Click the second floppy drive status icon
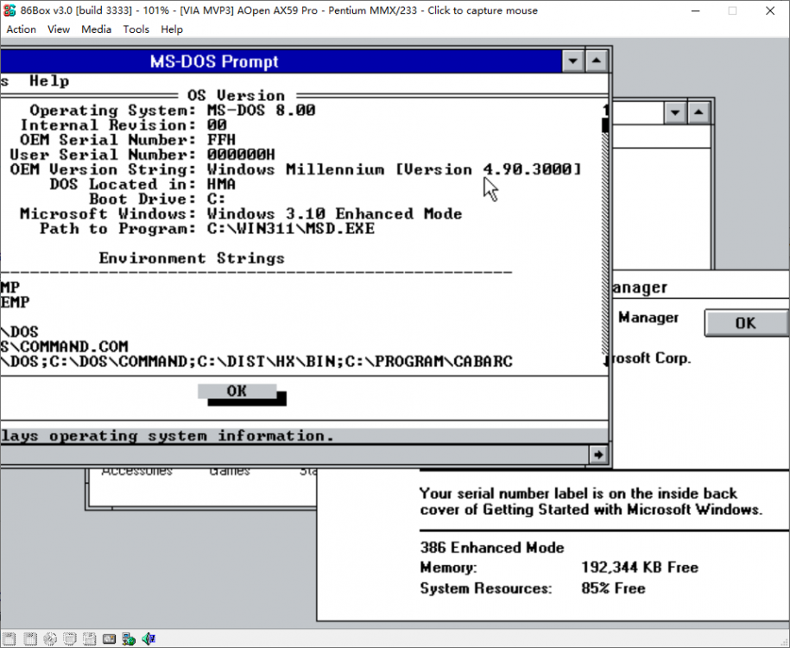 tap(29, 638)
